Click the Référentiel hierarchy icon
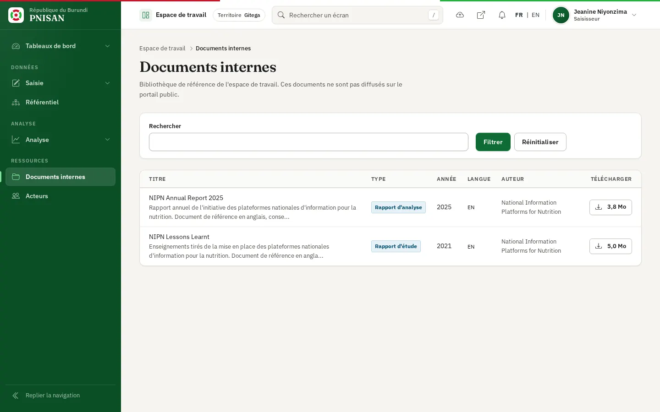 (16, 102)
